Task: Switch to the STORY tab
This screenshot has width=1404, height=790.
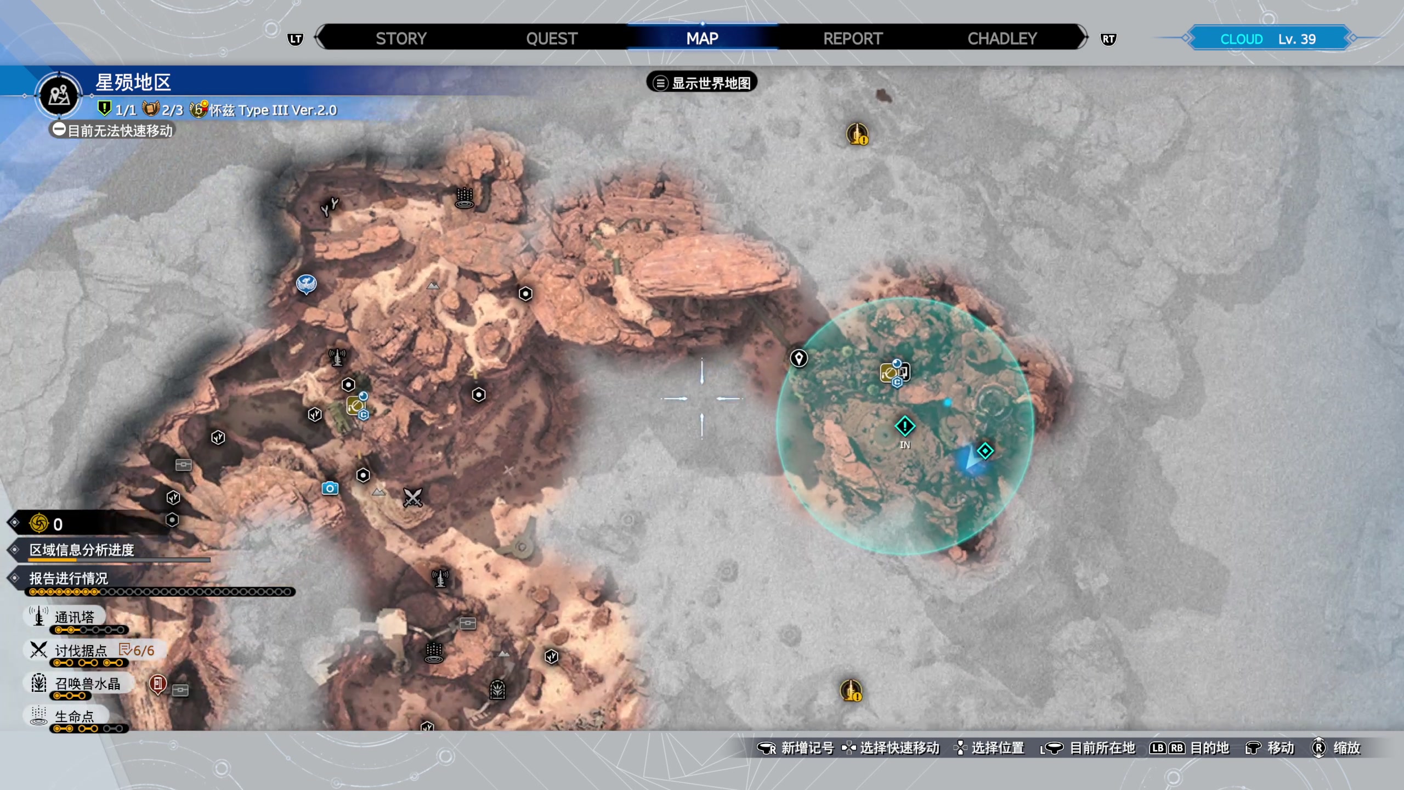Action: pyautogui.click(x=401, y=38)
